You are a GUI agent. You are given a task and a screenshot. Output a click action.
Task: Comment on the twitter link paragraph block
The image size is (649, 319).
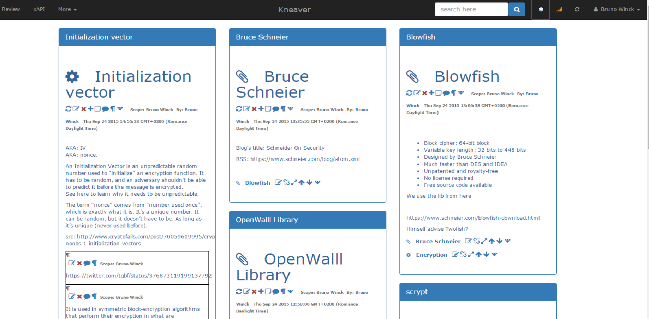pyautogui.click(x=87, y=263)
